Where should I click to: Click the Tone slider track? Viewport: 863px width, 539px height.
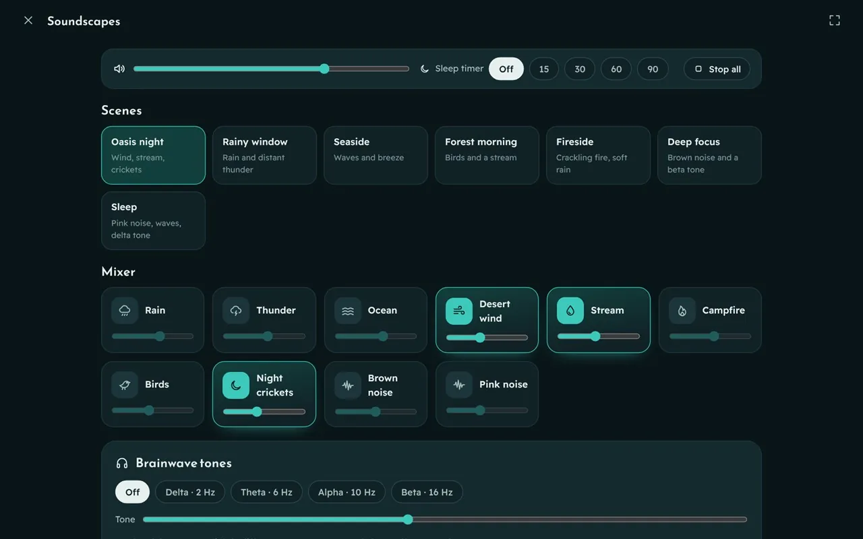click(445, 519)
